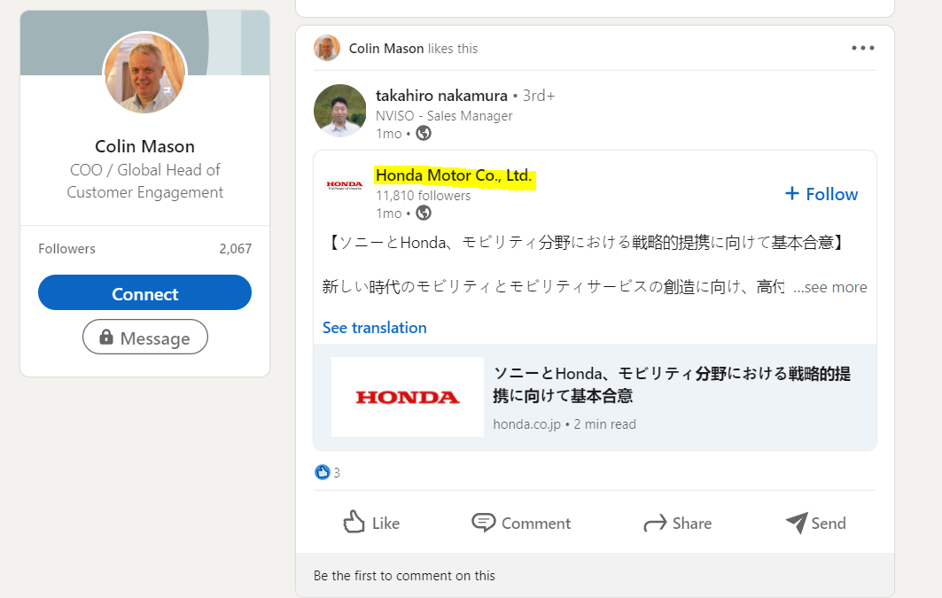This screenshot has width=942, height=598.
Task: Open takahiro nakamura's profile picture
Action: (x=339, y=111)
